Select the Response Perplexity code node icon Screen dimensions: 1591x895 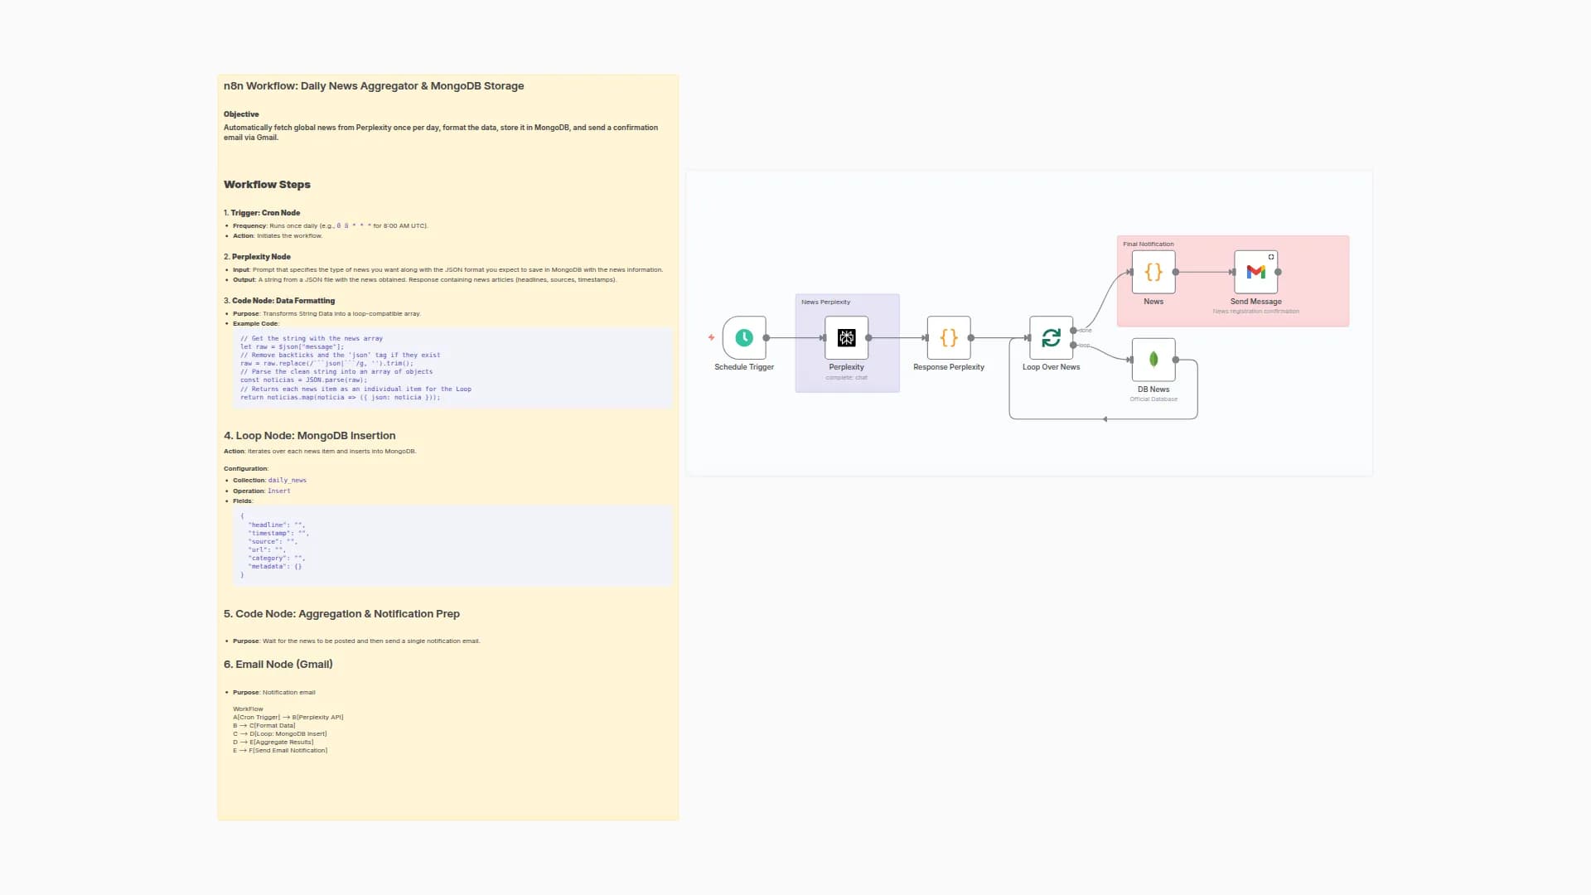(948, 337)
